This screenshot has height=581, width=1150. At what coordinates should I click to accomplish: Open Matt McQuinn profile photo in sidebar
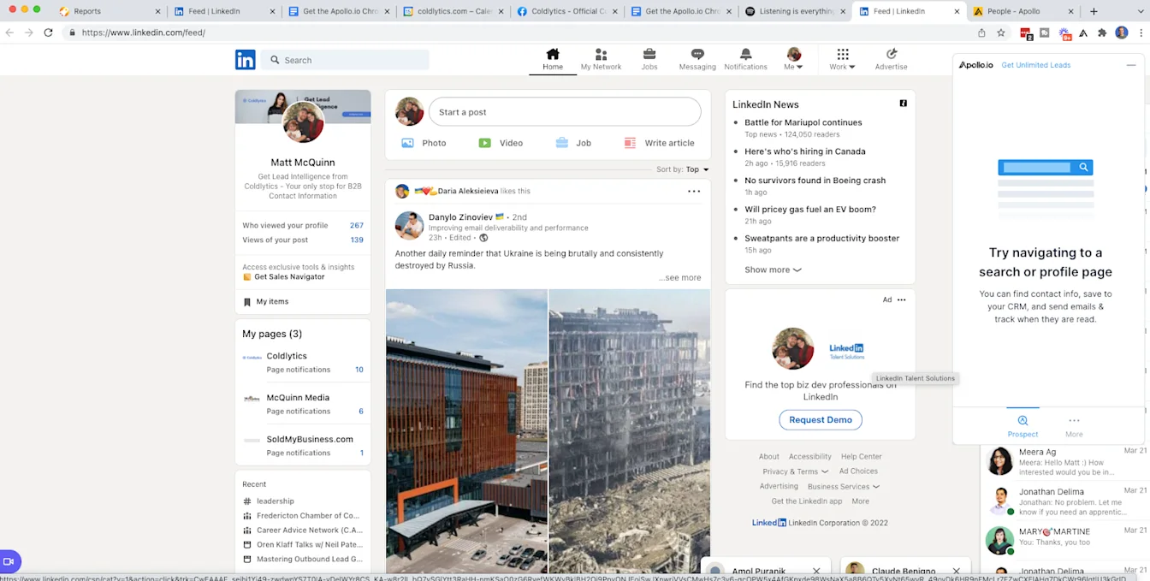(x=303, y=122)
